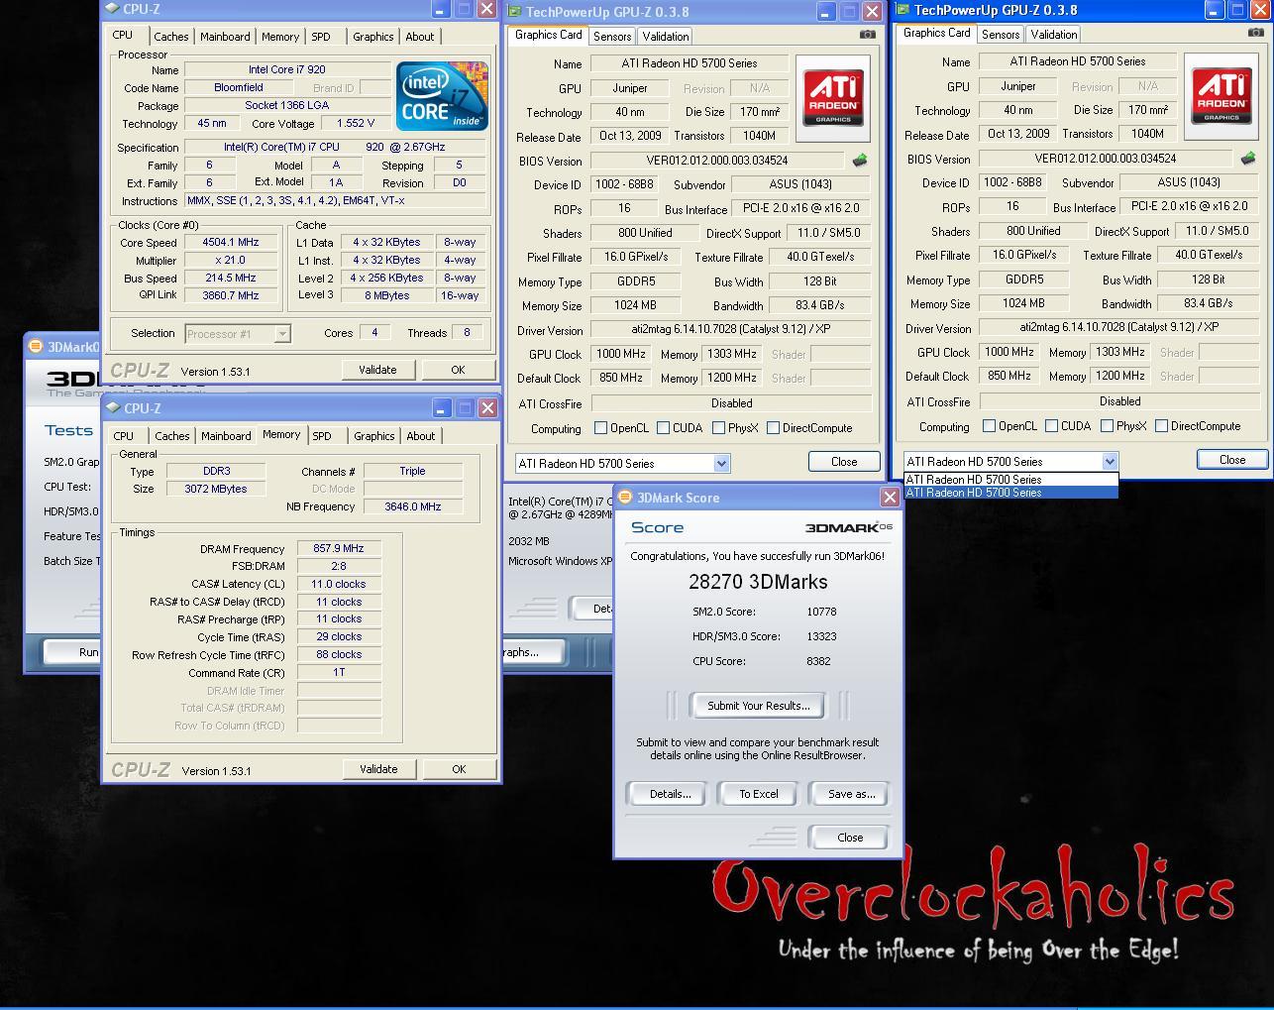
Task: Enable OpenCL checkbox in left GPU-Z
Action: [600, 428]
